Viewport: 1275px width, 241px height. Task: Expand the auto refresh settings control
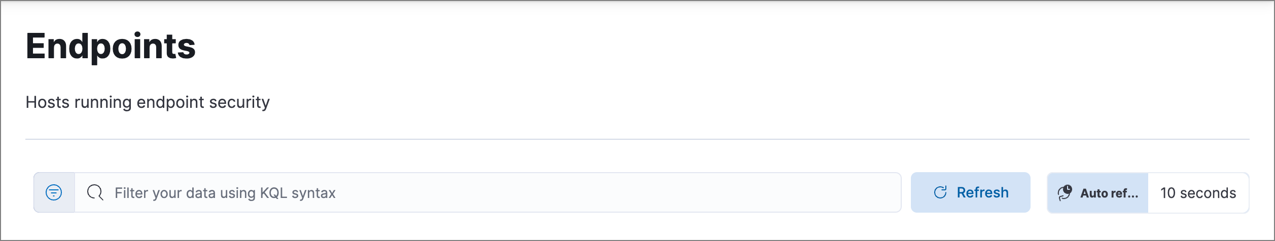pos(1097,193)
